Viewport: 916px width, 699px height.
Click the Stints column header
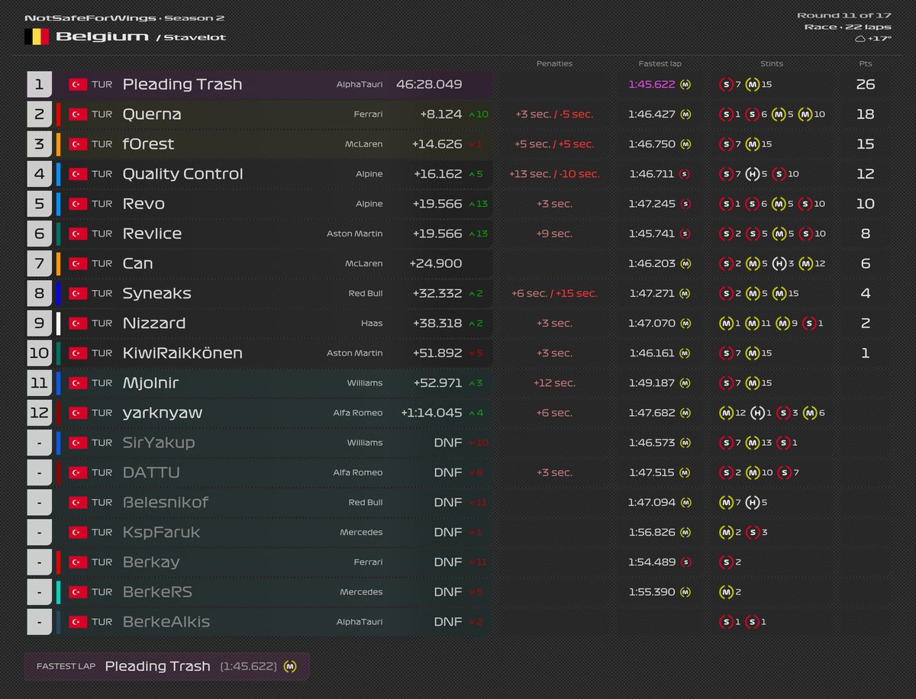[770, 64]
